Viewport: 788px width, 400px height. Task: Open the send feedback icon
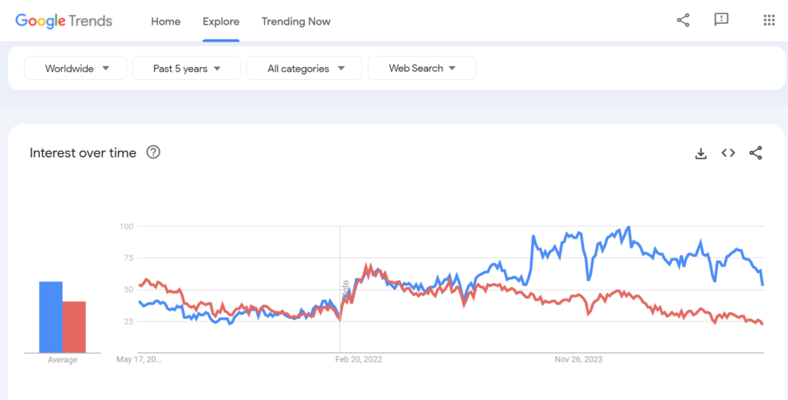coord(721,19)
